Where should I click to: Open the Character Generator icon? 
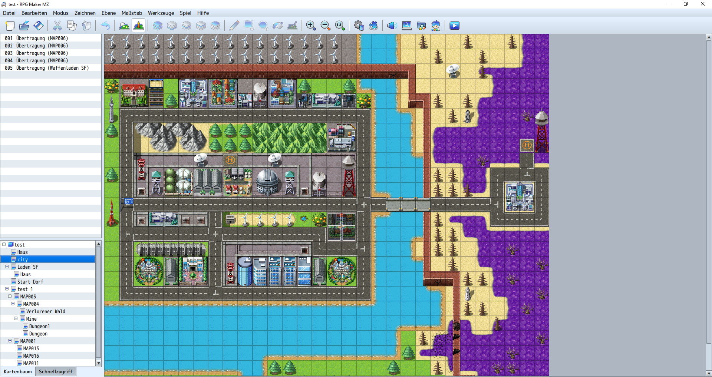click(436, 26)
